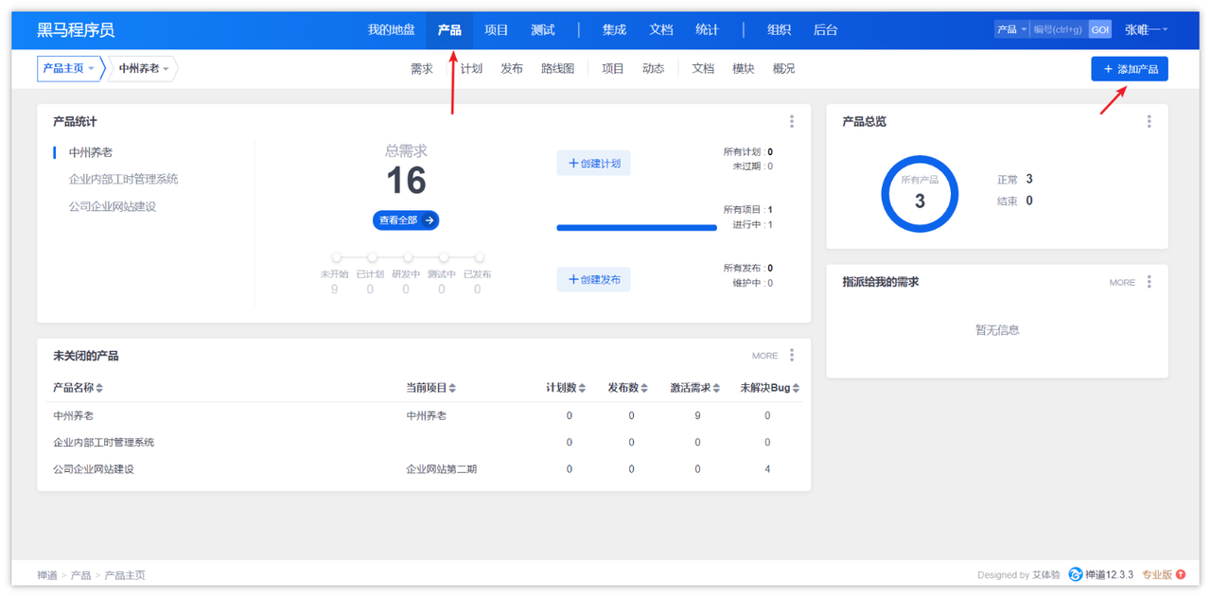Viewport: 1211px width, 597px height.
Task: Sort the table by 激活需求 column
Action: pos(695,388)
